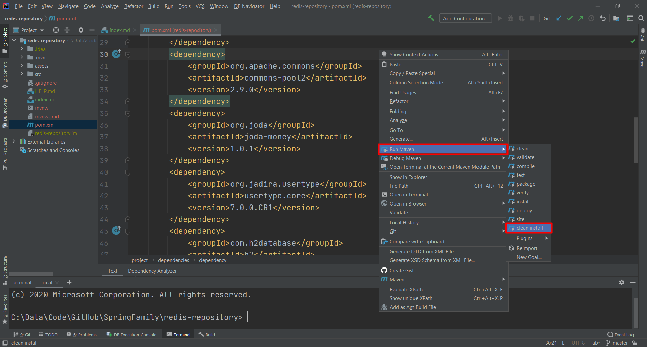
Task: Open the Maven tool window sidebar
Action: coord(643,60)
